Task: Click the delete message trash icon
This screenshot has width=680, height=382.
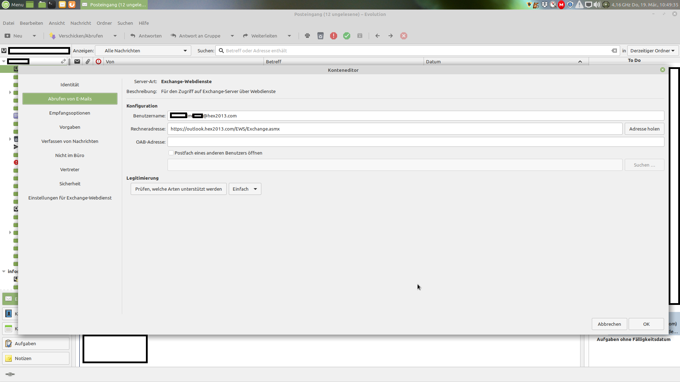Action: [x=321, y=36]
